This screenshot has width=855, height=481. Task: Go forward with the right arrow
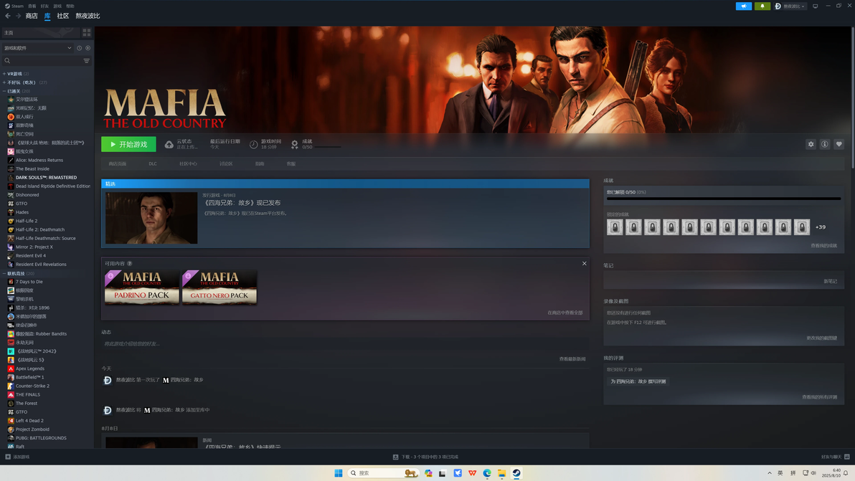(18, 16)
